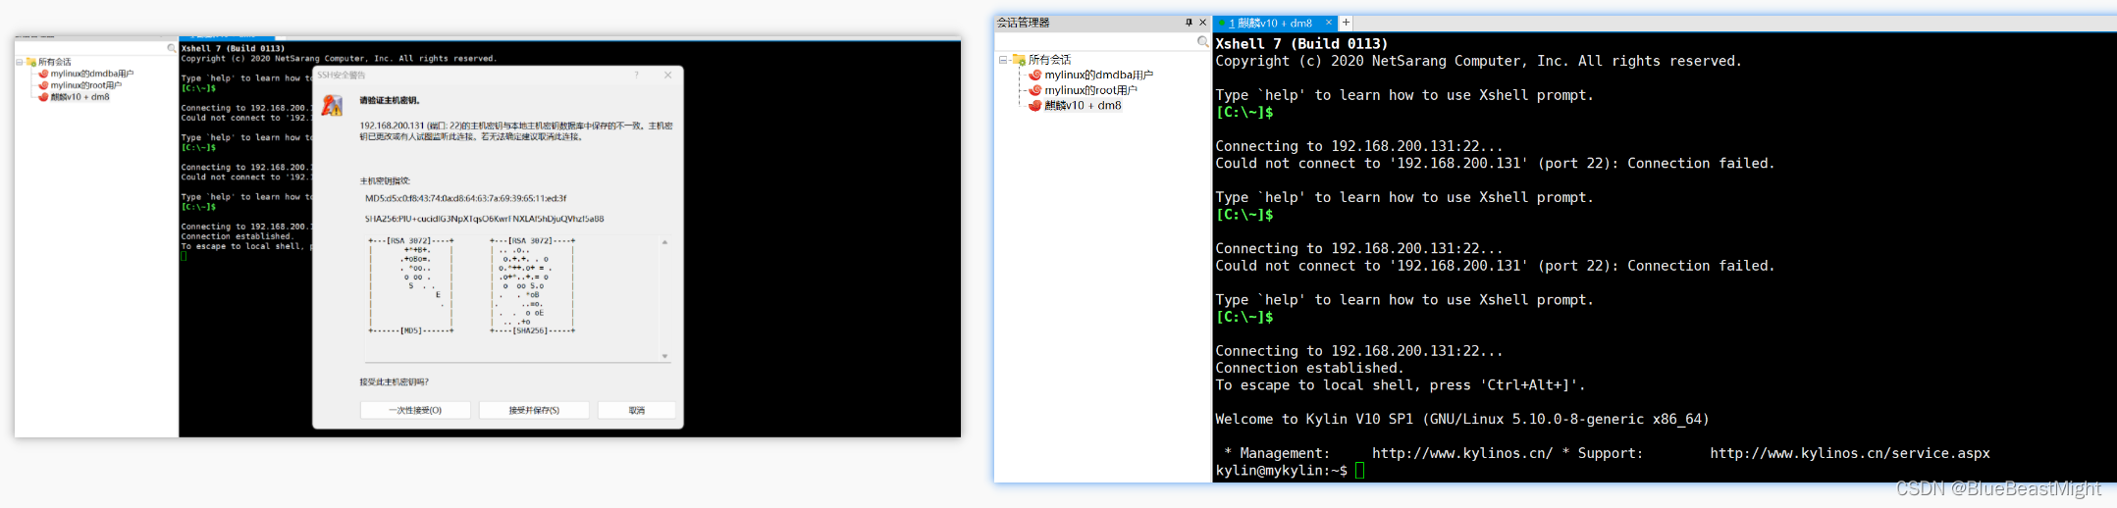Open mylinux的dmdba用户 session in right window
Image resolution: width=2117 pixels, height=508 pixels.
1098,75
